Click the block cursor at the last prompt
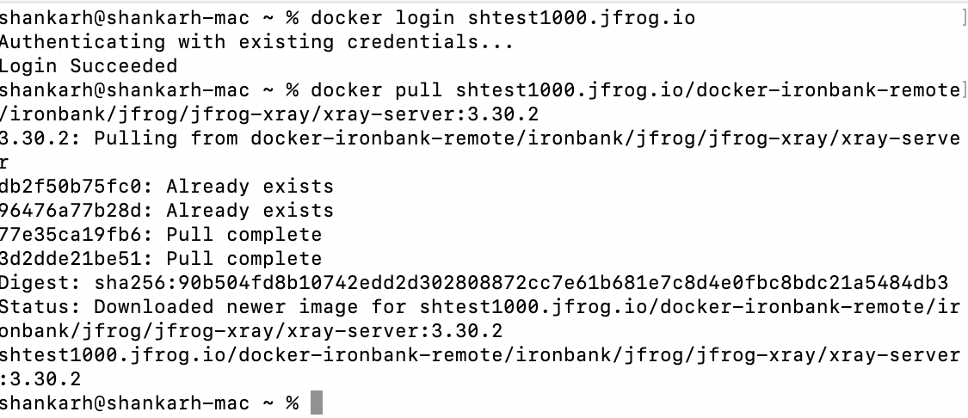The height and width of the screenshot is (418, 968). (316, 403)
